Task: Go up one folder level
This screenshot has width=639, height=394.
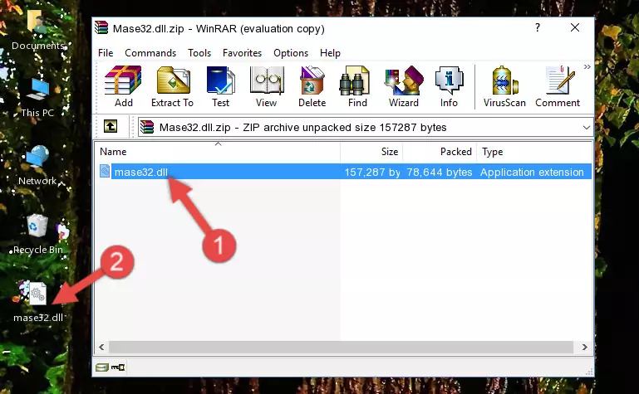Action: click(x=111, y=126)
